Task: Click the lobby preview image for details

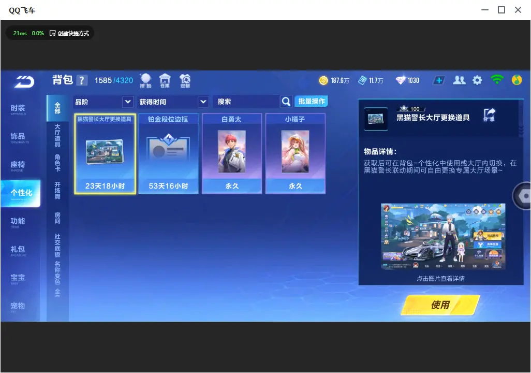Action: [443, 237]
